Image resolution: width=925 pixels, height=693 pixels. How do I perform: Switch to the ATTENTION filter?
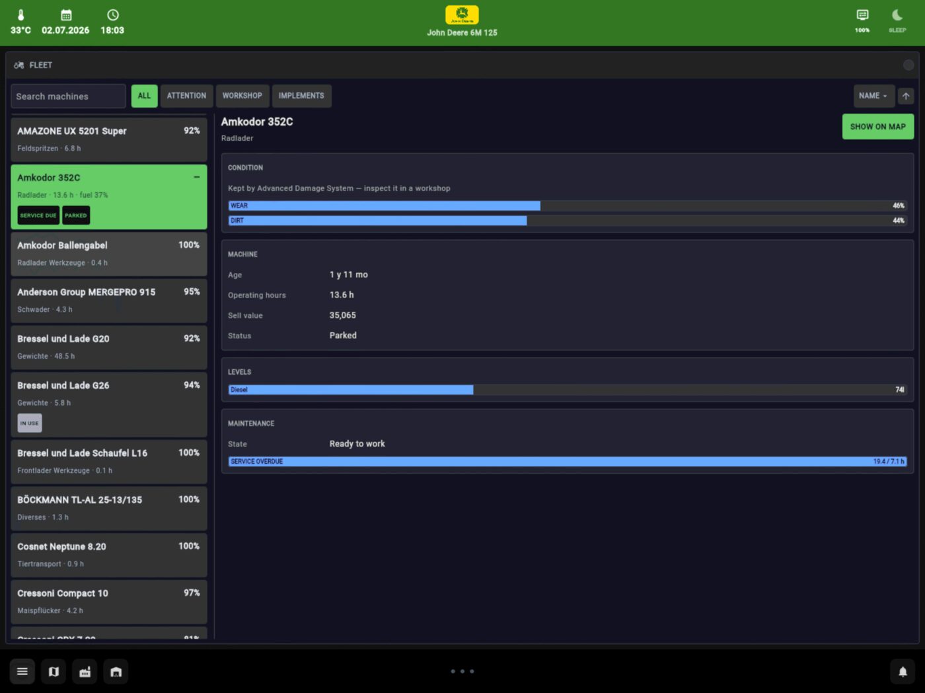click(x=186, y=96)
